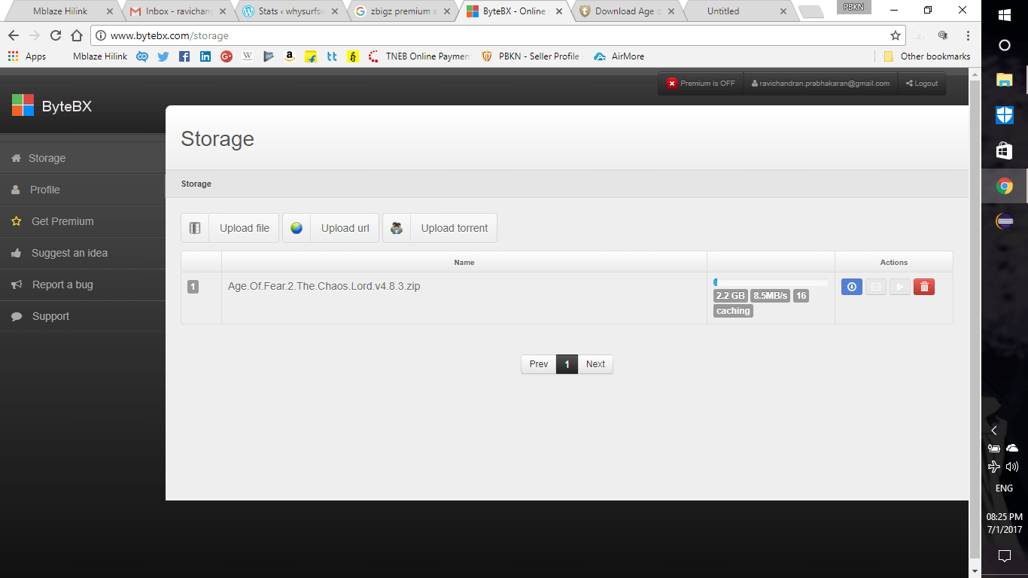Toggle the Premium is OFF switch
The height and width of the screenshot is (578, 1028).
(x=700, y=83)
